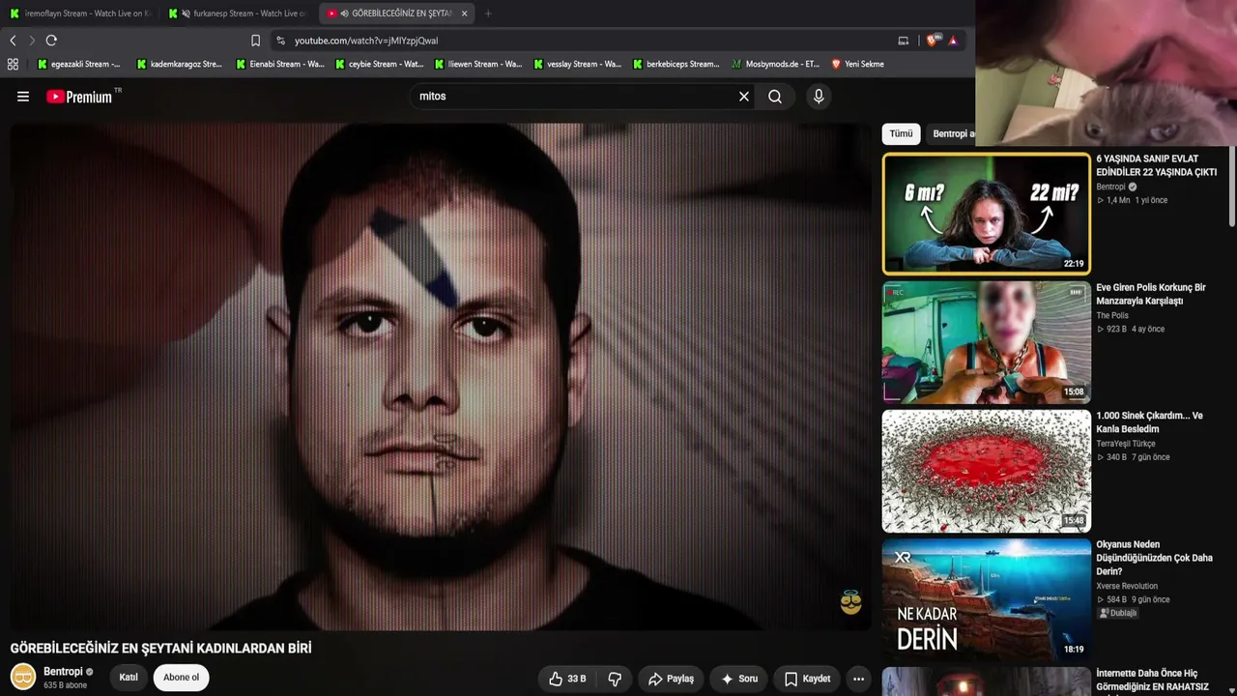This screenshot has width=1237, height=696.
Task: Save the video with Kaydet
Action: [807, 679]
